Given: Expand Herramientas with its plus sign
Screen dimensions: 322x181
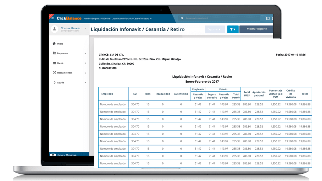Looking at the screenshot, I should tap(85, 73).
